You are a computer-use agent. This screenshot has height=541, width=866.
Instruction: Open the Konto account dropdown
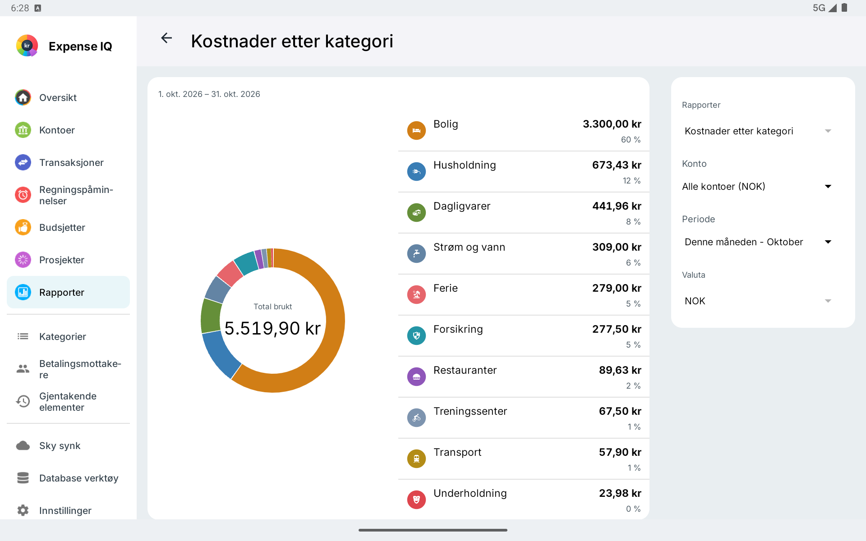[x=758, y=187]
